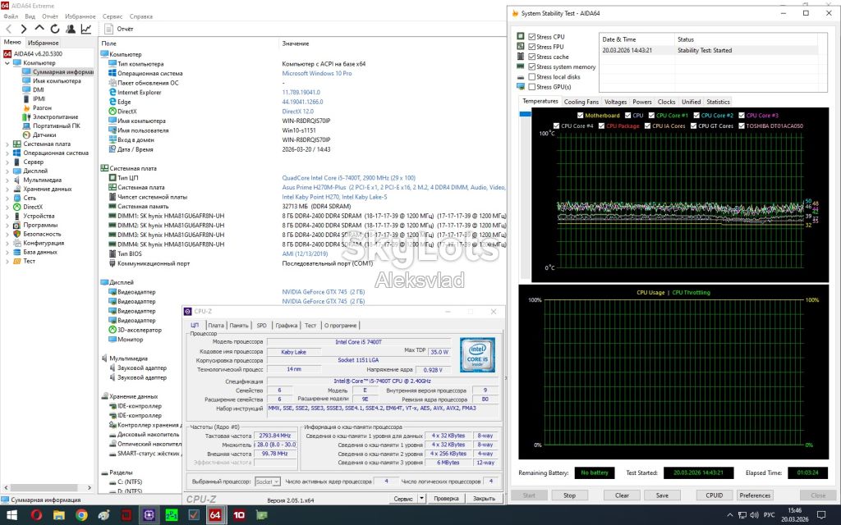This screenshot has width=841, height=525.
Task: Click the Save button in Stability Test
Action: [663, 495]
